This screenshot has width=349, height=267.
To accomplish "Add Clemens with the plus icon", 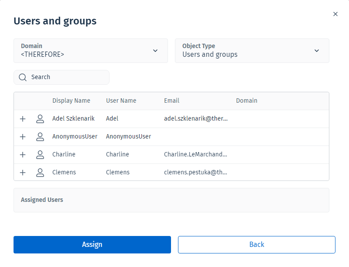I will pyautogui.click(x=23, y=173).
